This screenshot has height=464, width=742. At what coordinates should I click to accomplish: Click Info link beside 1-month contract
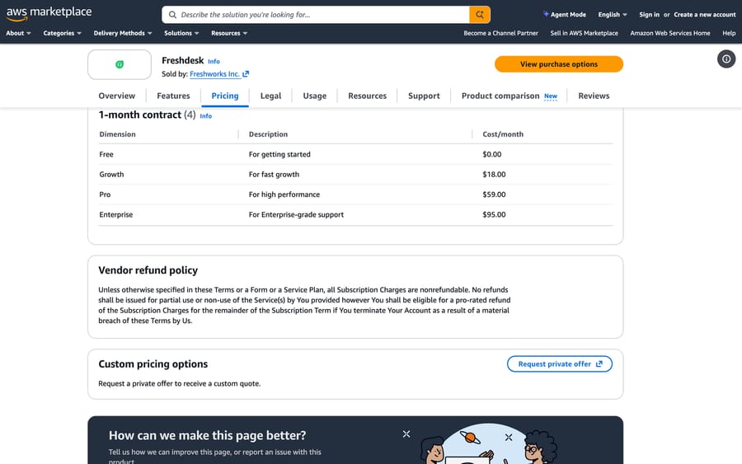point(206,116)
